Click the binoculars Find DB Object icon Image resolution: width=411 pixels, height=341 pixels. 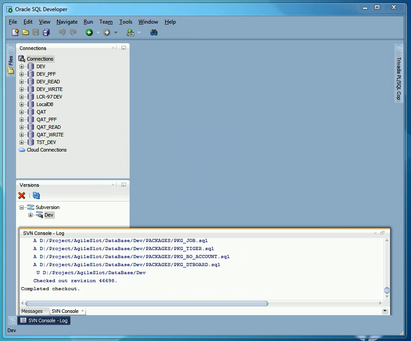tap(154, 32)
